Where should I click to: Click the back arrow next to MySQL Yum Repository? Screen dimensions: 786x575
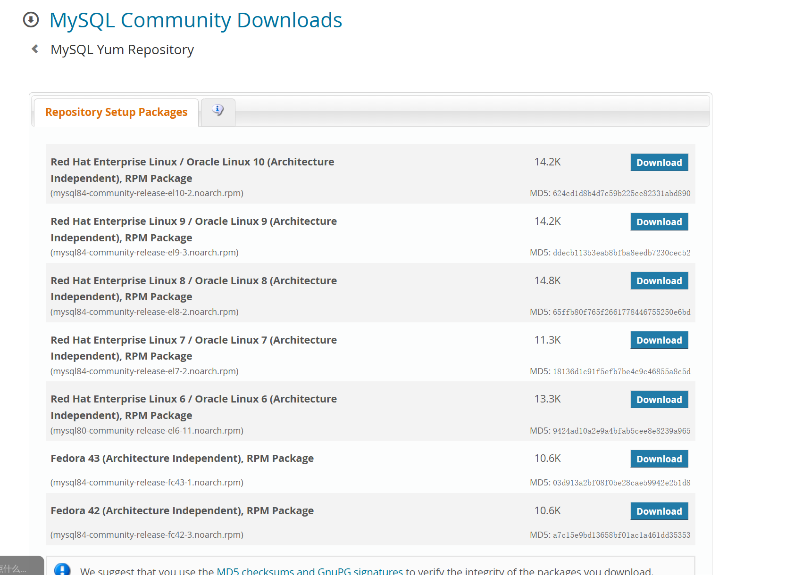coord(35,49)
